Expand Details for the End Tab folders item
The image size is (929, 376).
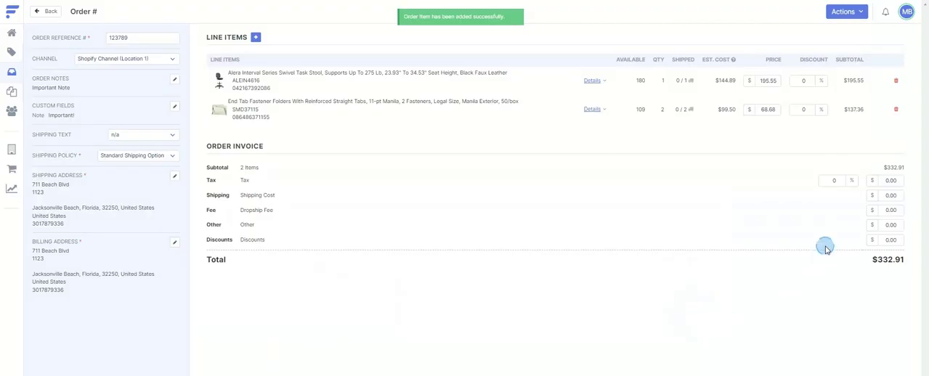pos(594,110)
